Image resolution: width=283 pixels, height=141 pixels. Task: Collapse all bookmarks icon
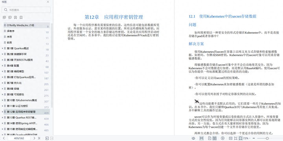coord(10,18)
